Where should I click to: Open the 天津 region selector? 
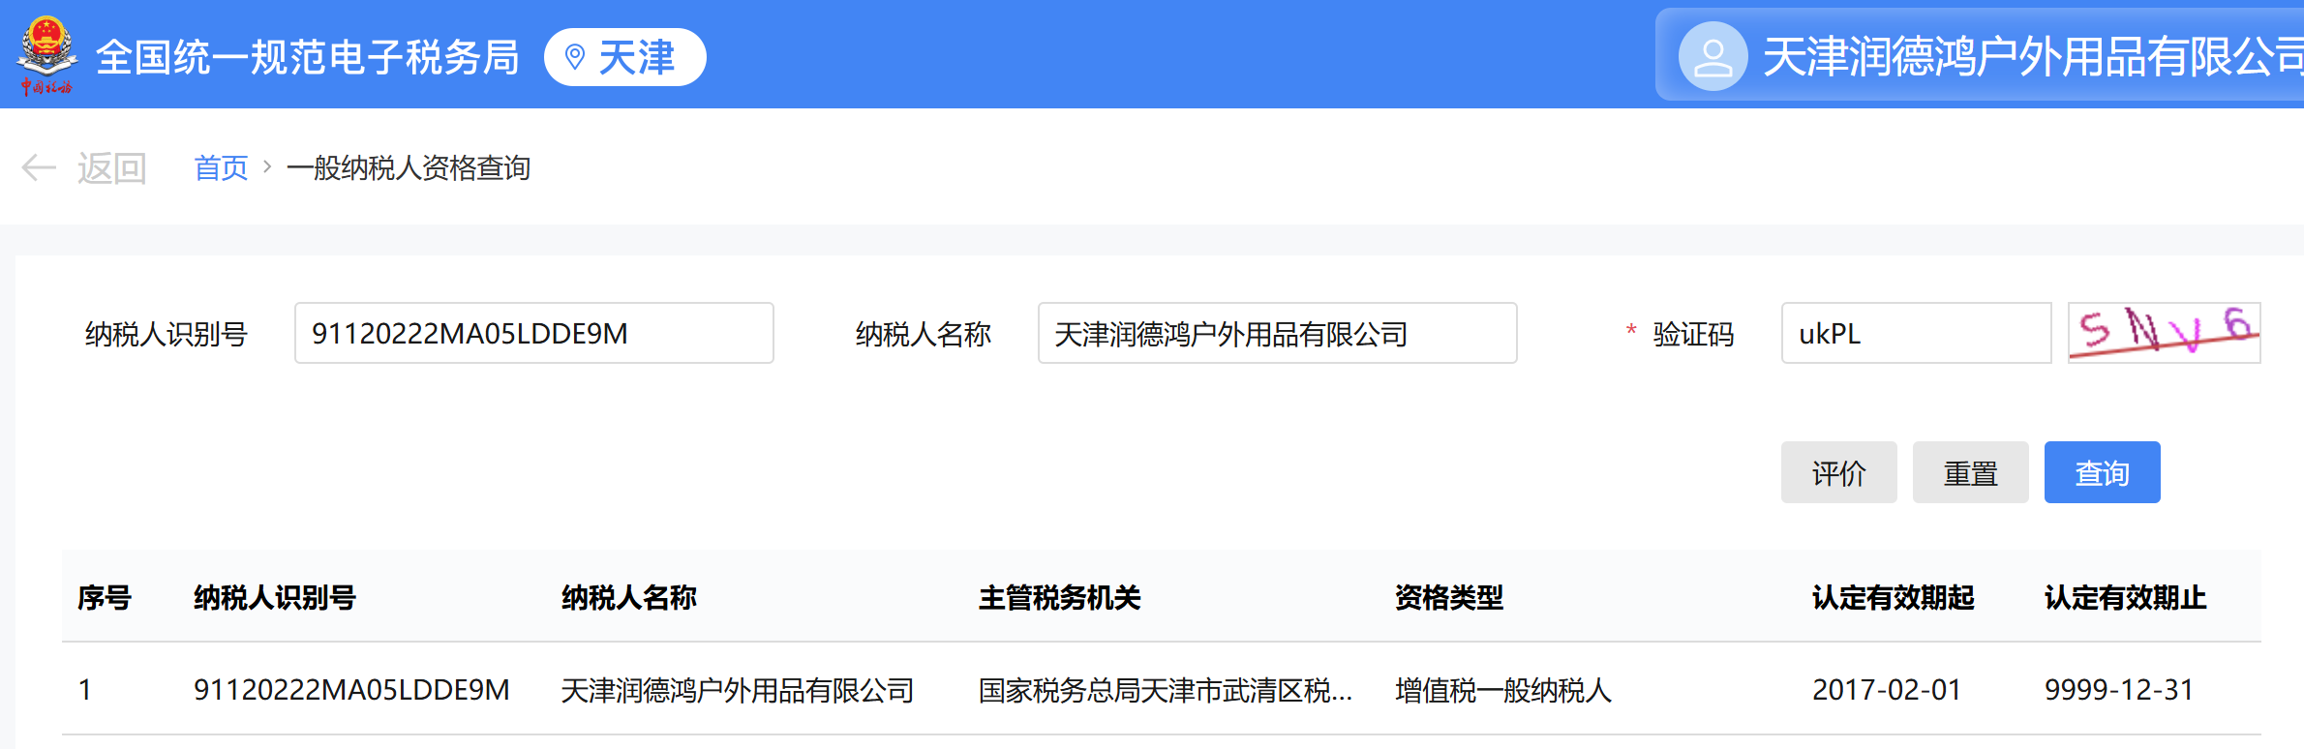625,57
